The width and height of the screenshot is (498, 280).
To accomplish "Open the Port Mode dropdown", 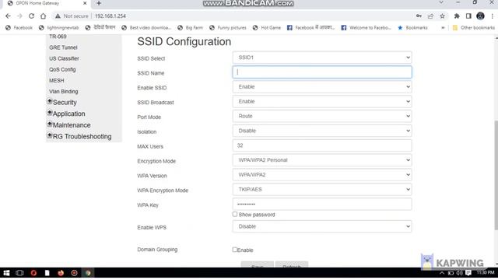I will (322, 116).
